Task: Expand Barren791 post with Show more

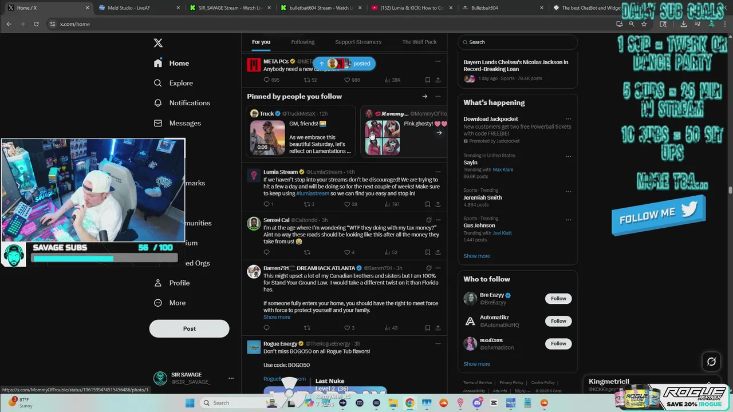Action: click(x=277, y=317)
